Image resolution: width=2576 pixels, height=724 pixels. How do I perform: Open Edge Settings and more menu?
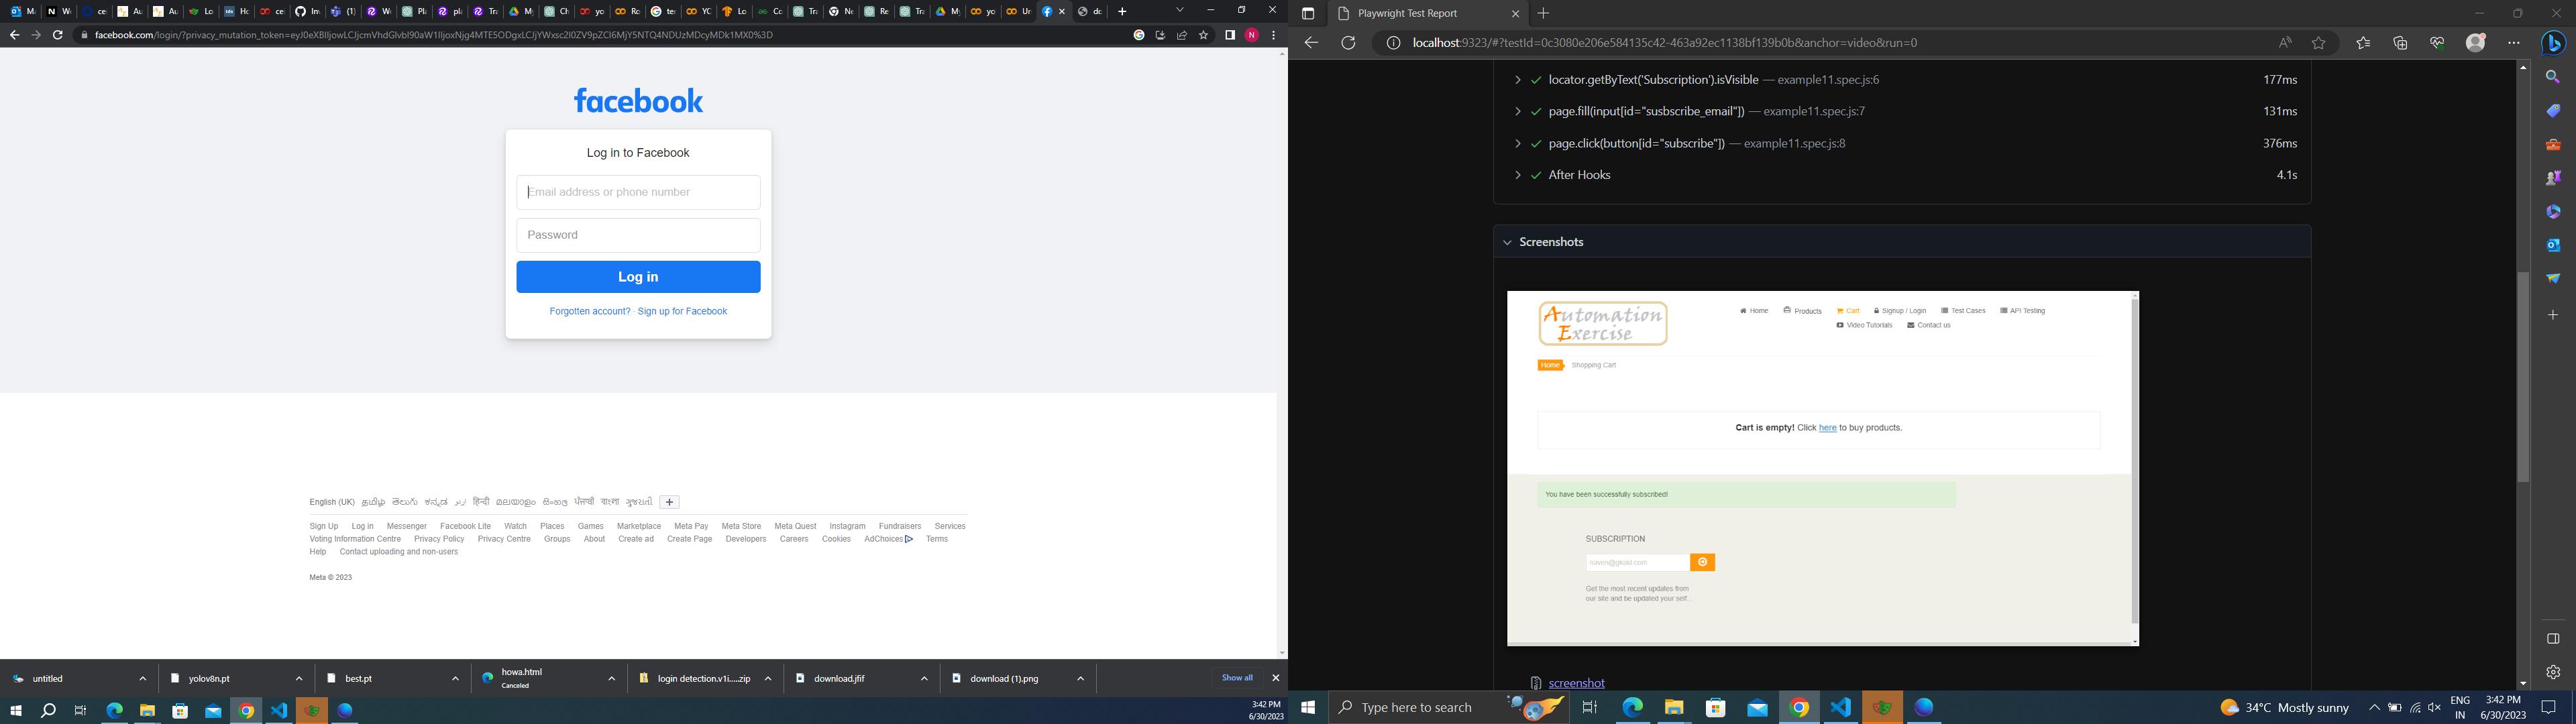pos(2514,43)
